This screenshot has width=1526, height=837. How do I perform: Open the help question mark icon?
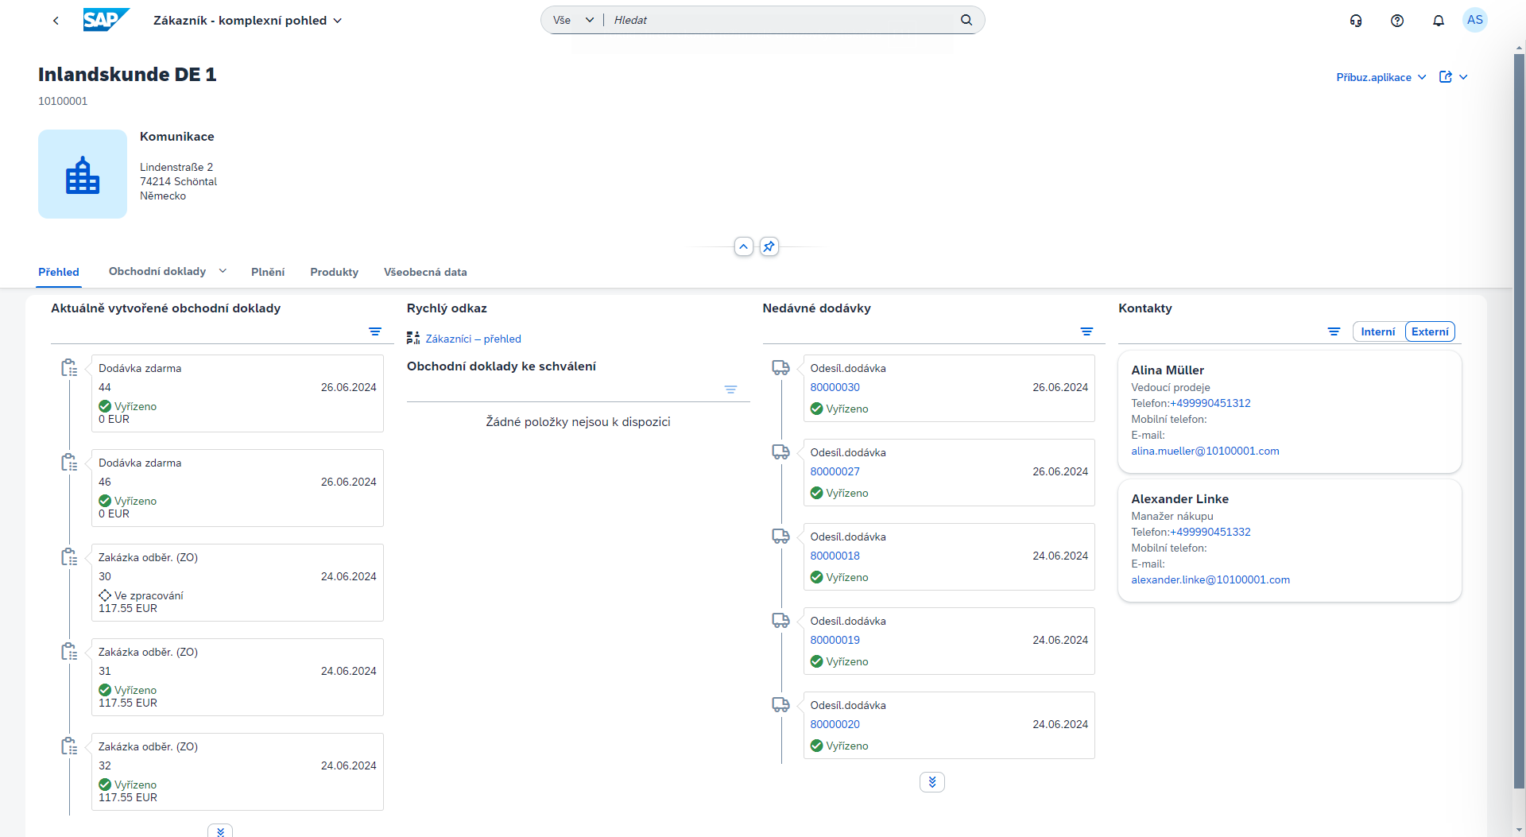[x=1397, y=21]
